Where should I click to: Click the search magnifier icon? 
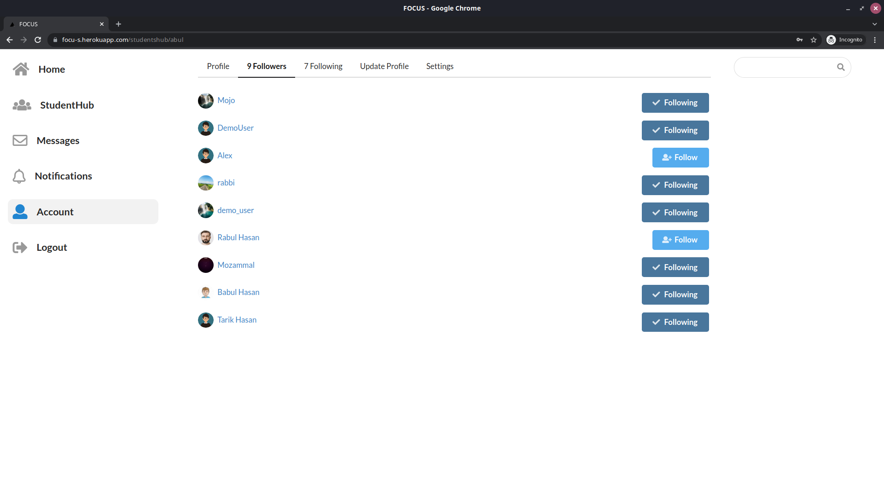pyautogui.click(x=841, y=67)
